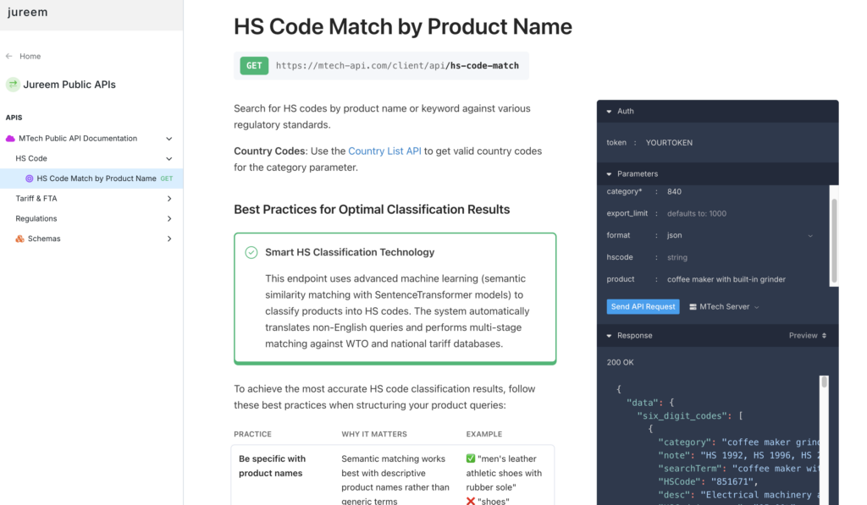
Task: Click the purple cloud icon for MTech documentation
Action: 10,138
